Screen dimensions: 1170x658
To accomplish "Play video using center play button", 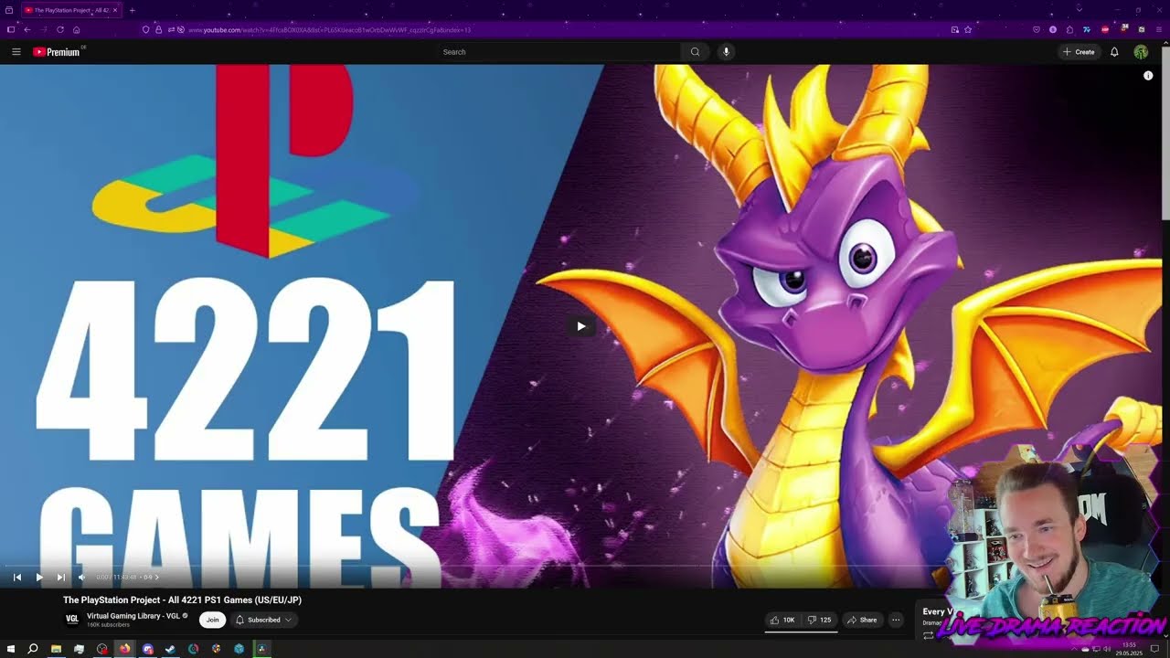I will [x=580, y=326].
